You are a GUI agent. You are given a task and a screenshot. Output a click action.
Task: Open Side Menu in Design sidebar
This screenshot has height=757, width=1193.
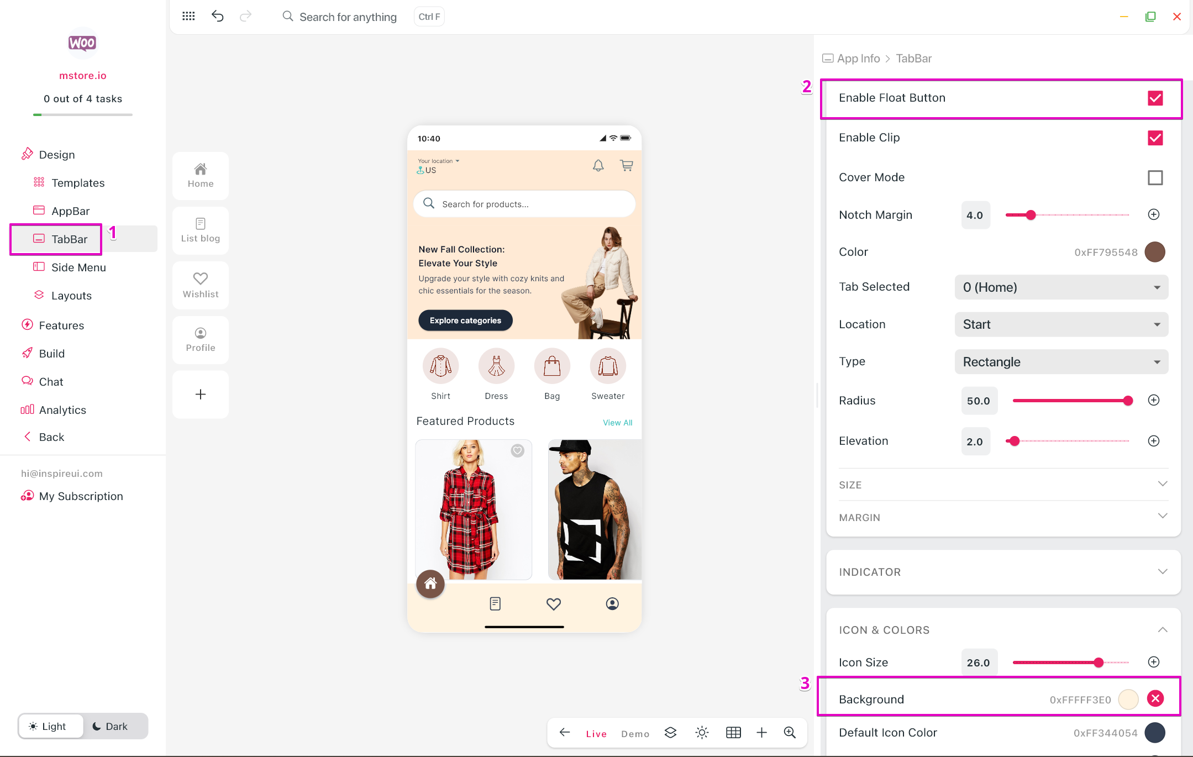78,267
